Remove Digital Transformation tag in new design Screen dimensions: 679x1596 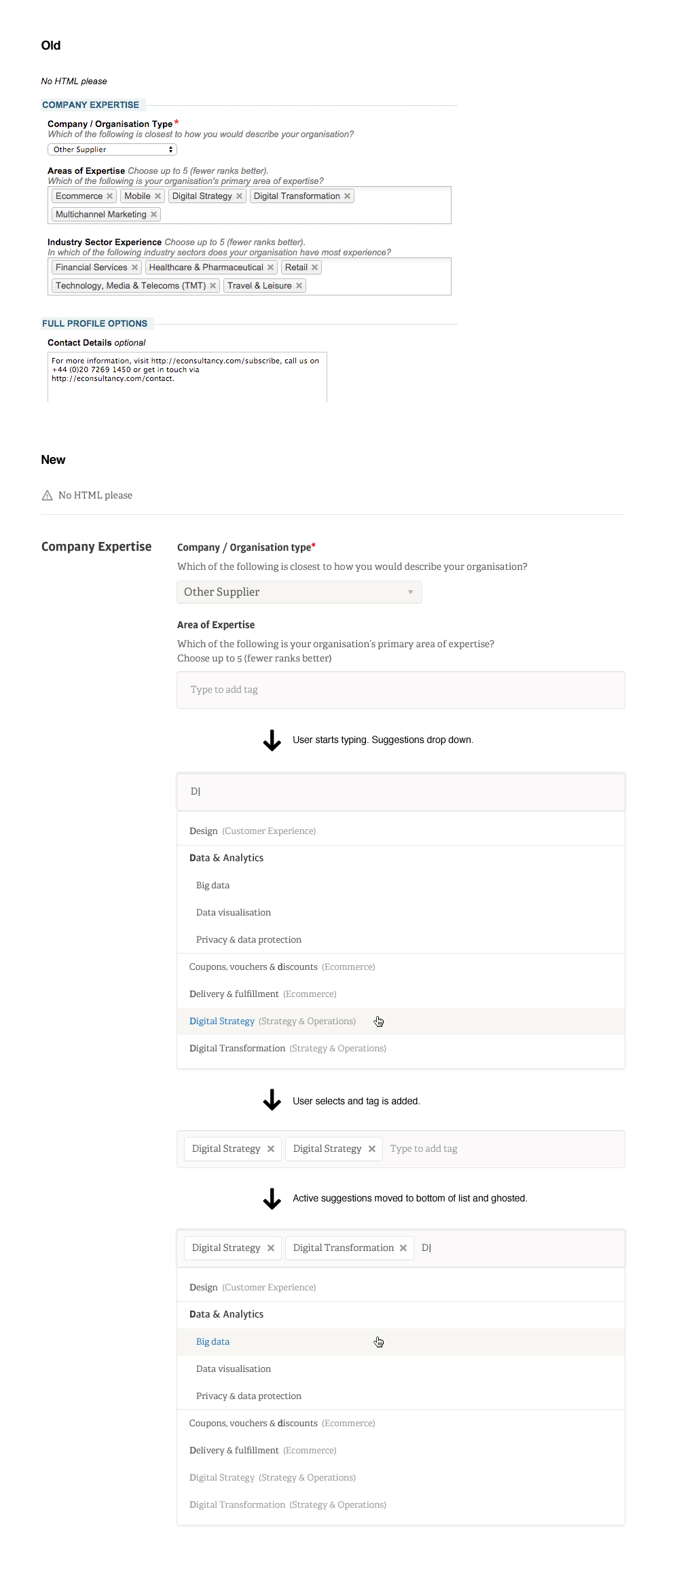click(403, 1248)
